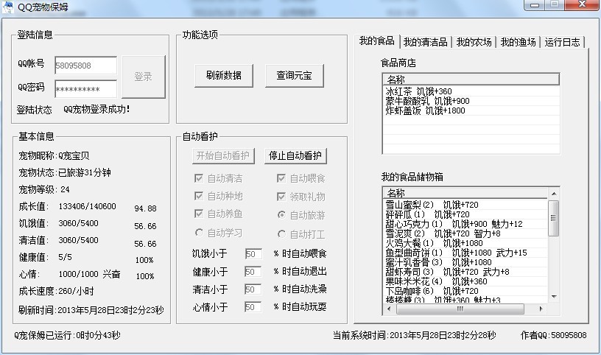Image resolution: width=601 pixels, height=355 pixels.
Task: Click the 清洁小于 percentage field
Action: pyautogui.click(x=253, y=289)
